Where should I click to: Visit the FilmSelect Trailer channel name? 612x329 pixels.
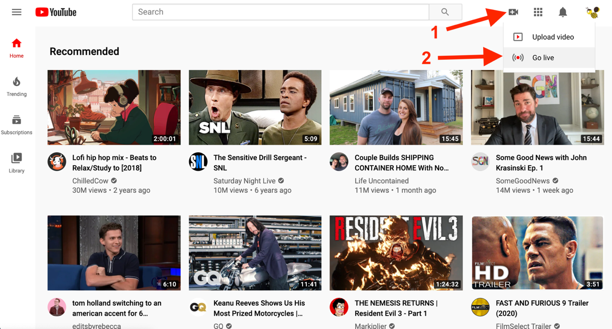point(523,325)
